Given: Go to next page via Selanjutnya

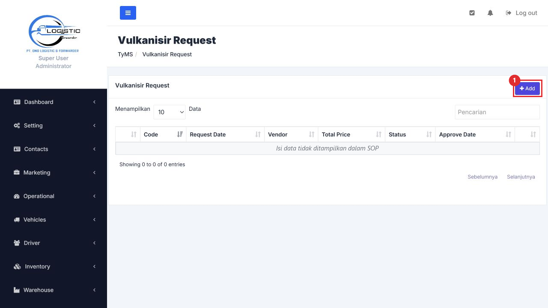Looking at the screenshot, I should point(521,177).
